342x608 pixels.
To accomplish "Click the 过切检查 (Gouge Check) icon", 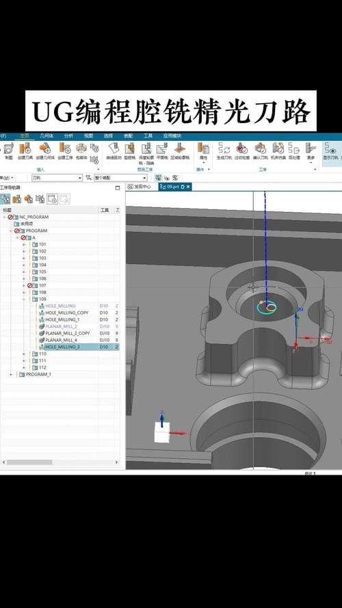I will 242,148.
